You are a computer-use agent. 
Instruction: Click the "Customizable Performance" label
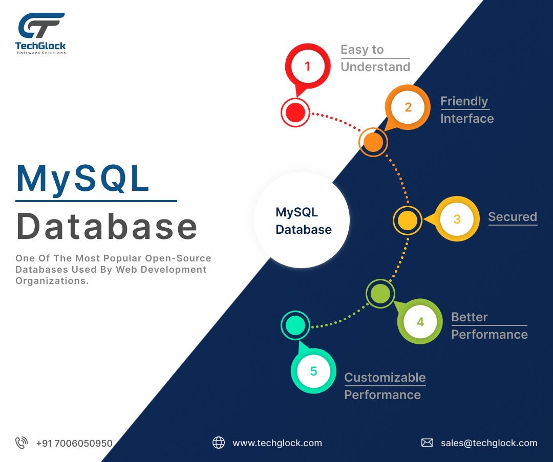tap(385, 386)
